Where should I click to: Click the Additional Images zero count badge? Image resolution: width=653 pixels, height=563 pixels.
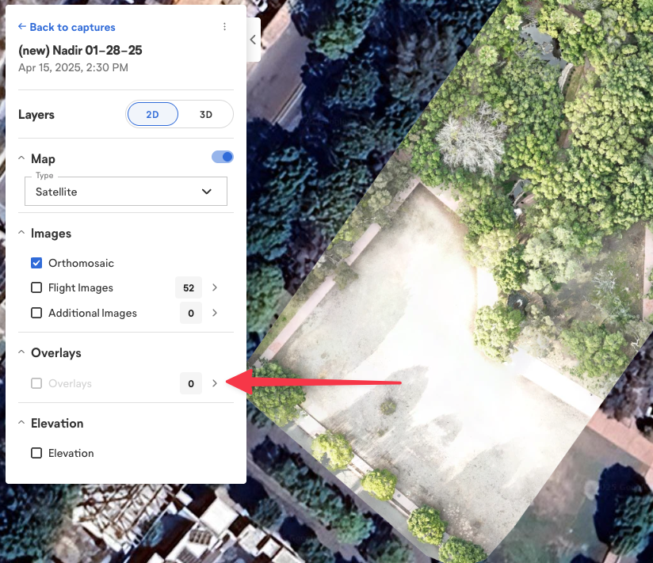click(190, 313)
